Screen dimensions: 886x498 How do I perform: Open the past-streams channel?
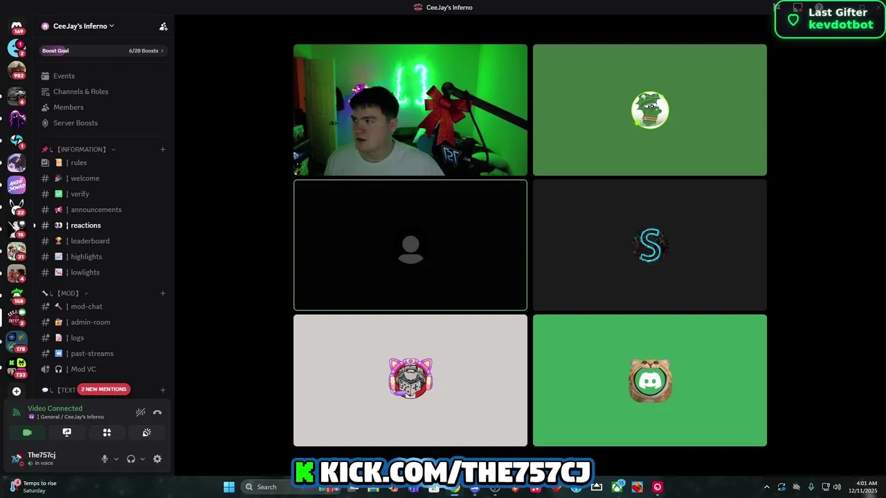point(102,353)
